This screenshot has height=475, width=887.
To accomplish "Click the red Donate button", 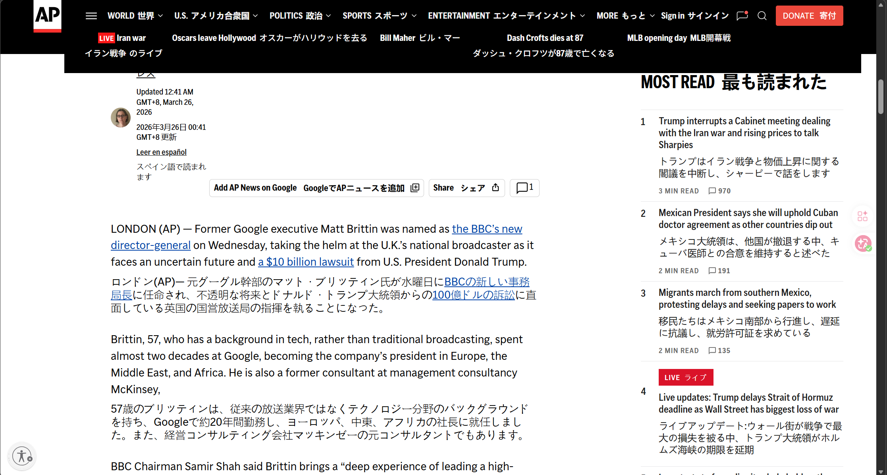I will [809, 16].
